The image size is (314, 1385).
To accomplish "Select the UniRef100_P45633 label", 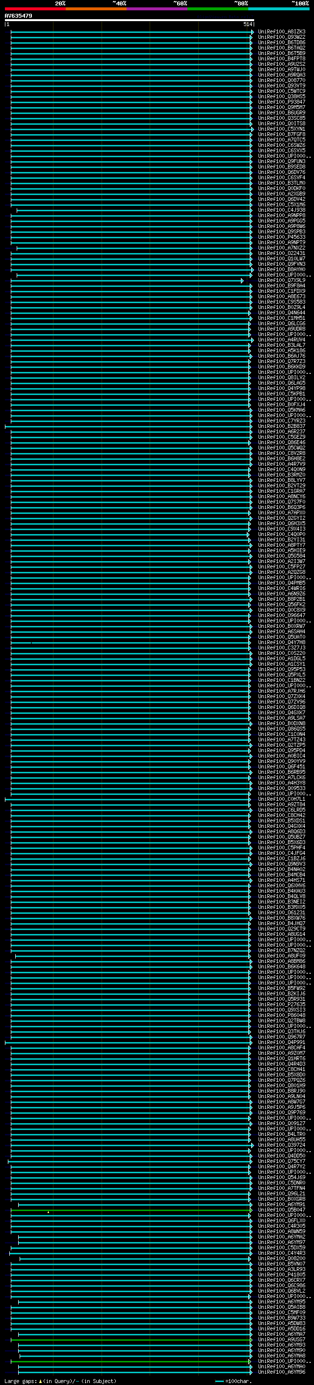I will point(282,237).
